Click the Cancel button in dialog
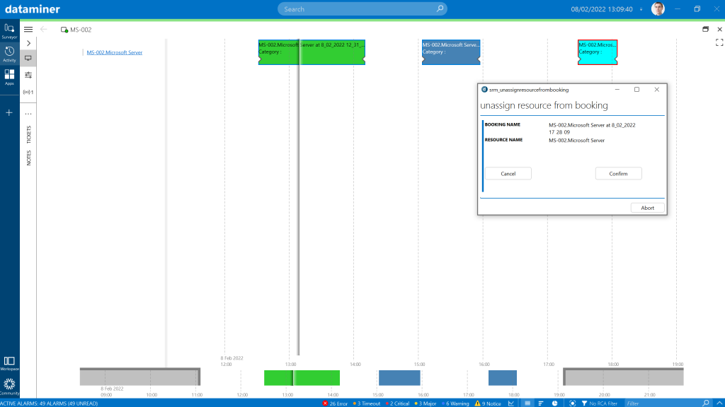 pos(508,174)
